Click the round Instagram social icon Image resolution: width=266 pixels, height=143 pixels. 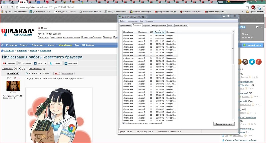245,62
